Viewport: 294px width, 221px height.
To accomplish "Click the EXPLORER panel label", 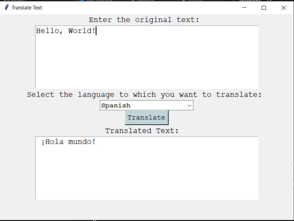I will (x=14, y=1).
